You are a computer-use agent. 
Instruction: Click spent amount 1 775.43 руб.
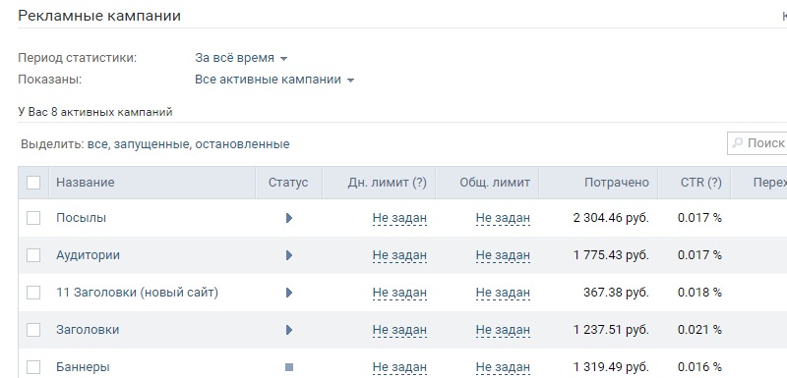611,255
